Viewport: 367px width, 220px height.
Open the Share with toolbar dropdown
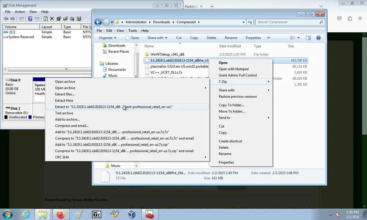click(x=157, y=38)
